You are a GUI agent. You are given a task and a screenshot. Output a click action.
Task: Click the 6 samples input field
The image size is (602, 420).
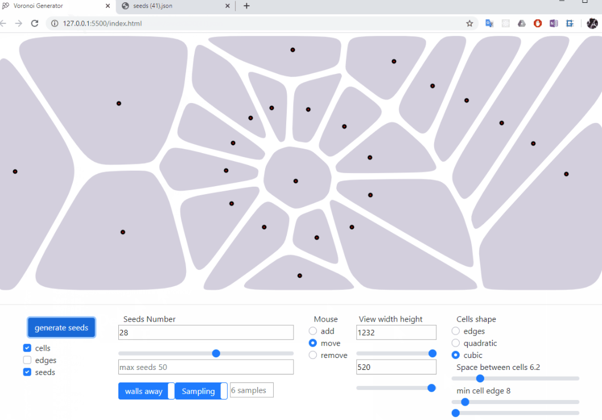tap(251, 390)
